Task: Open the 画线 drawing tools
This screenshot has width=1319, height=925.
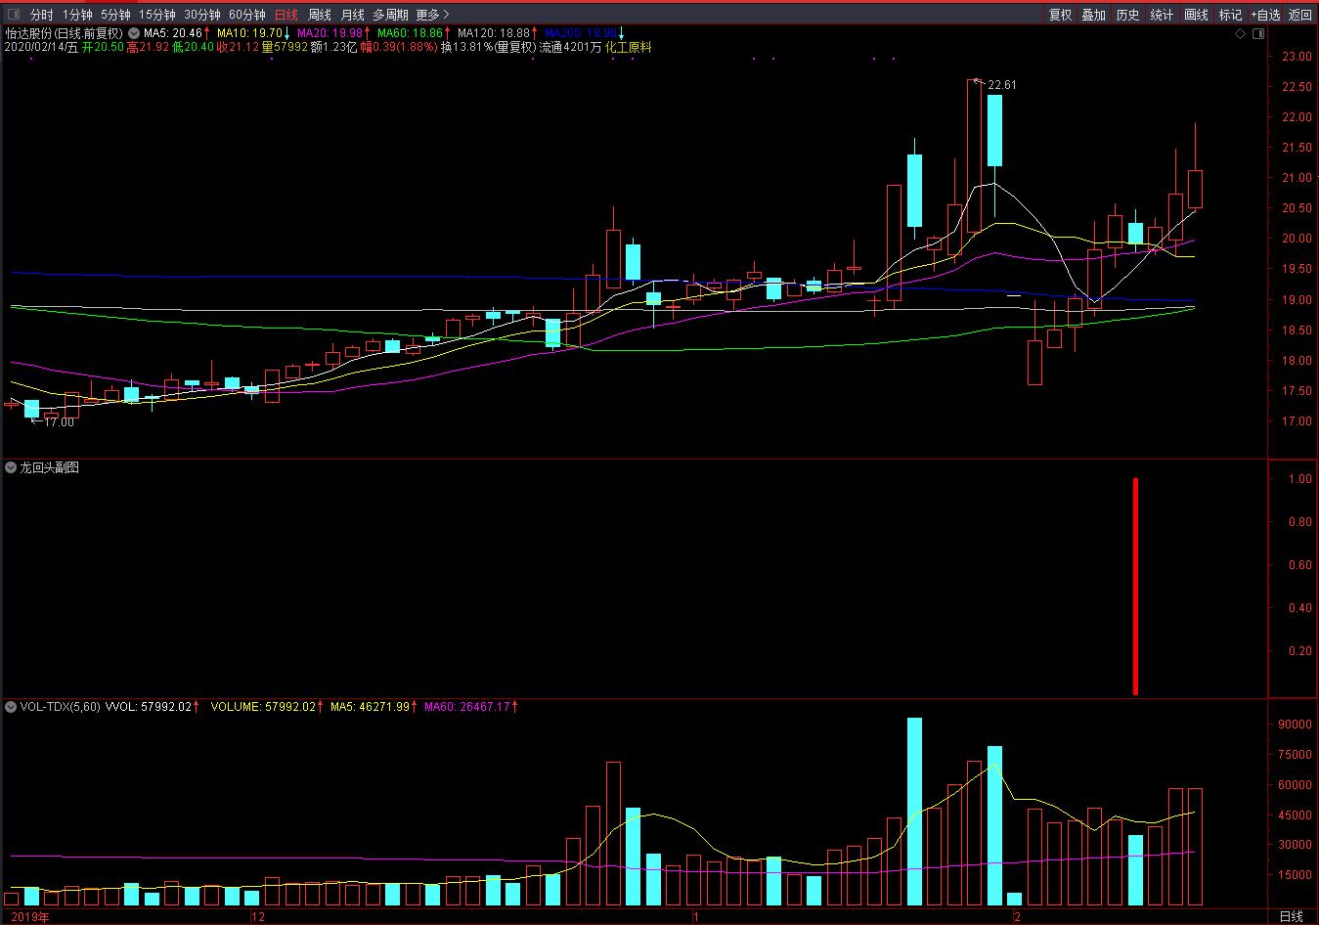Action: click(x=1196, y=15)
